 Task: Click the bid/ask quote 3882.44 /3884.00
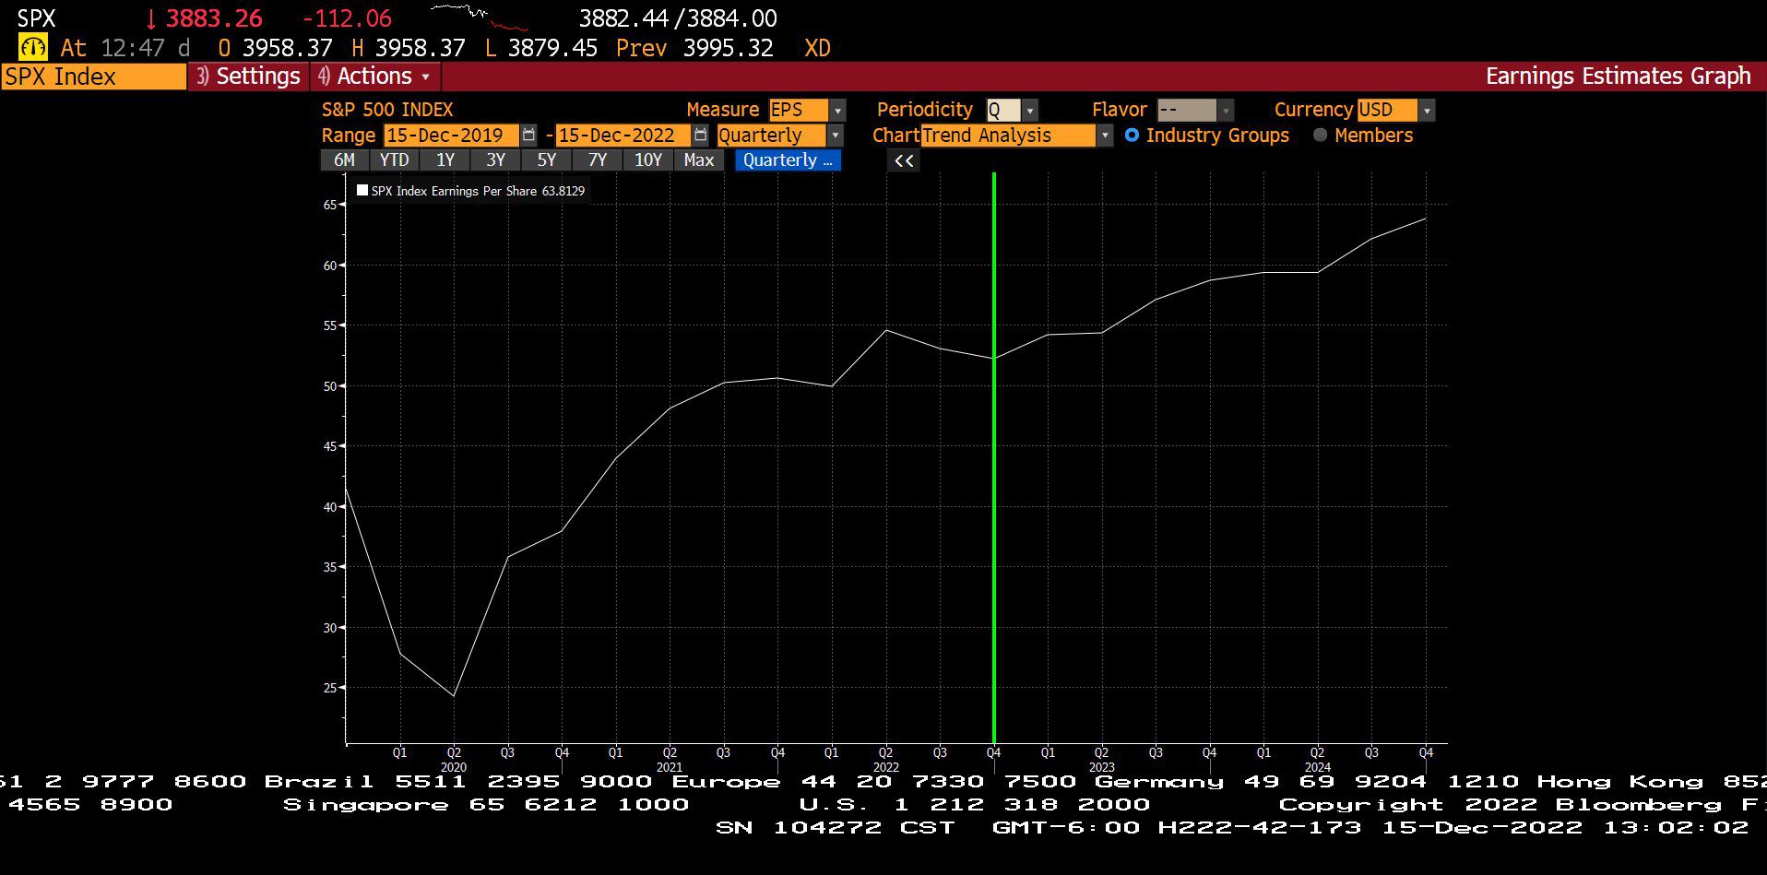coord(678,18)
